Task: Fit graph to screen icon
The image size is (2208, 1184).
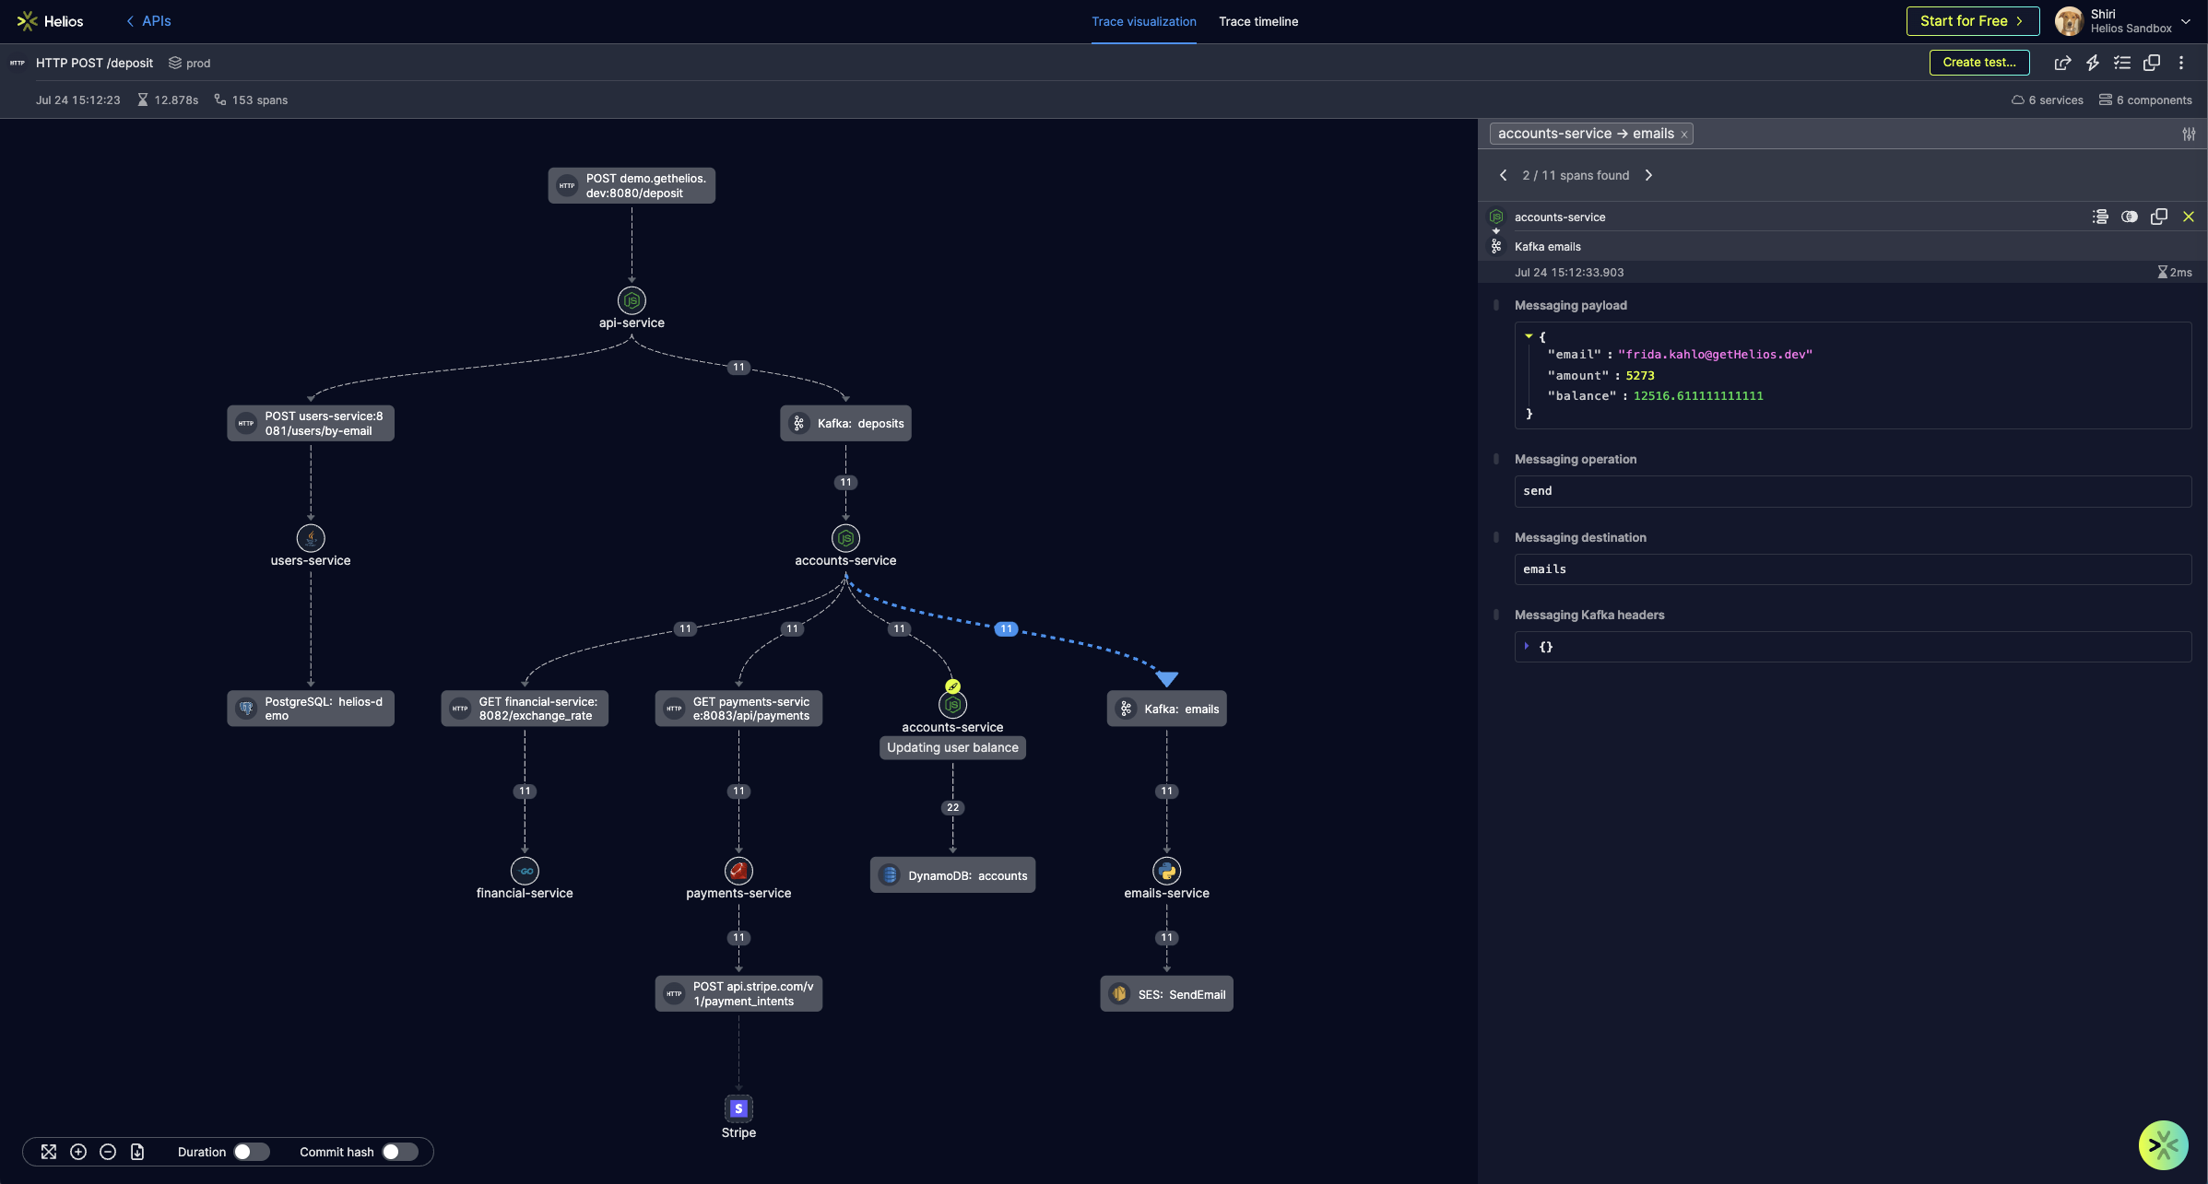Action: pyautogui.click(x=49, y=1152)
